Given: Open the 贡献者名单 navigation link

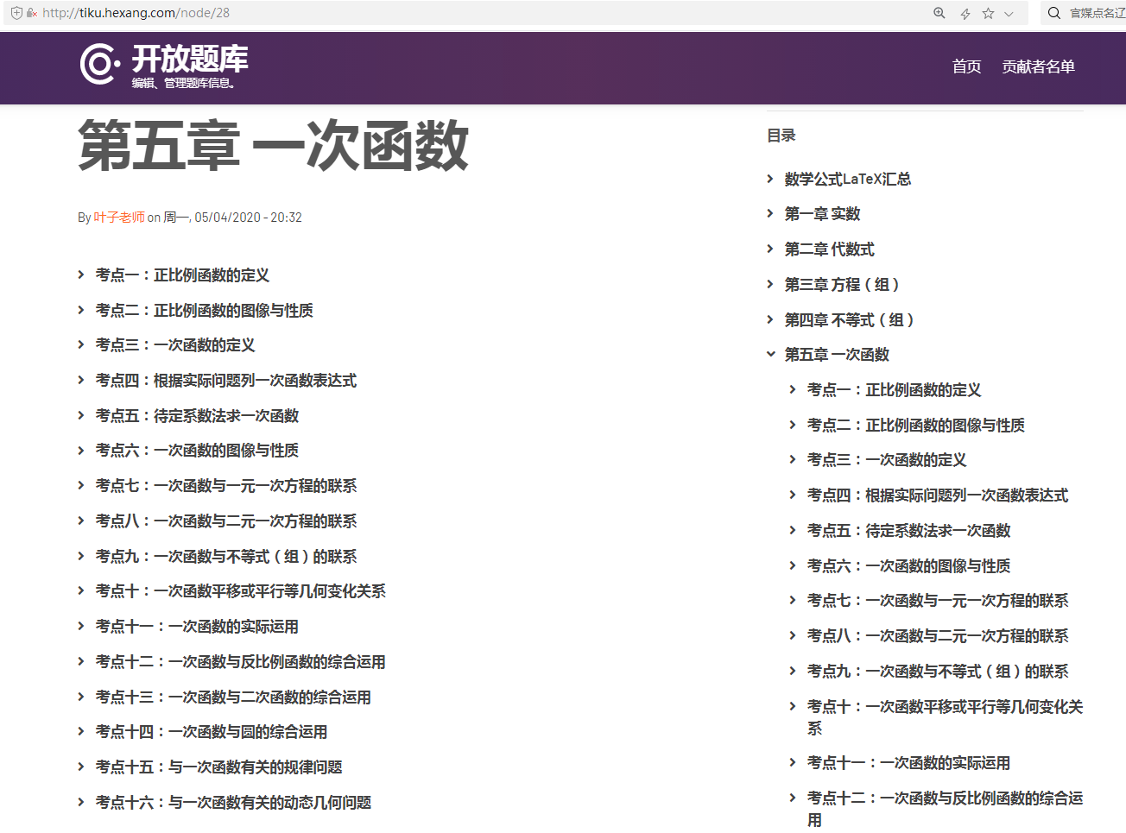Looking at the screenshot, I should 1038,66.
